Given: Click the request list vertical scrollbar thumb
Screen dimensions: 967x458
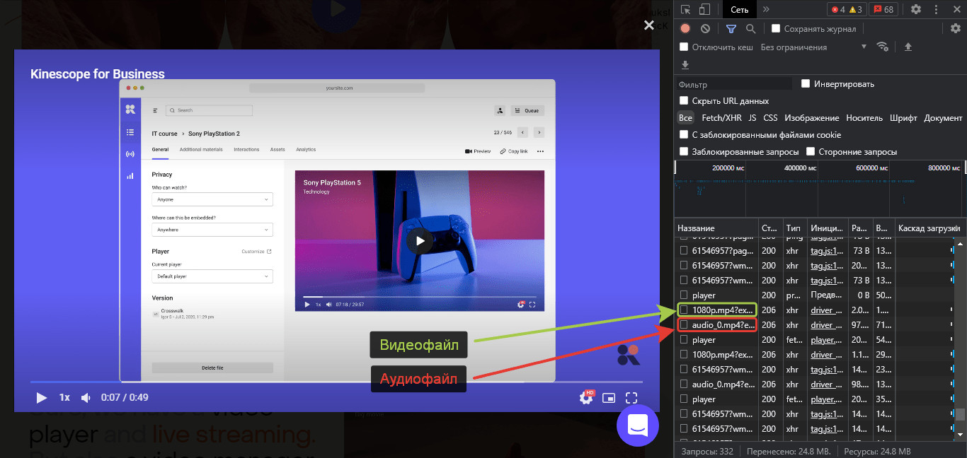Looking at the screenshot, I should [x=960, y=415].
